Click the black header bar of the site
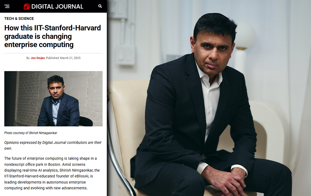This screenshot has width=311, height=196. coord(53,6)
